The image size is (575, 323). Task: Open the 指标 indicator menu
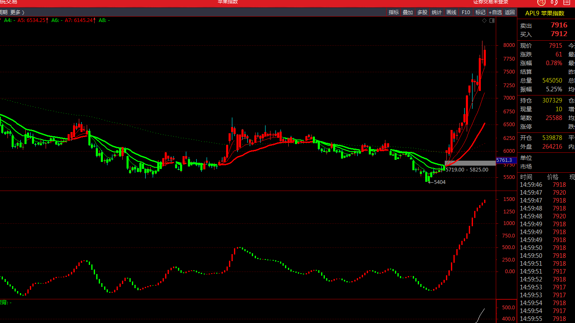coord(394,12)
